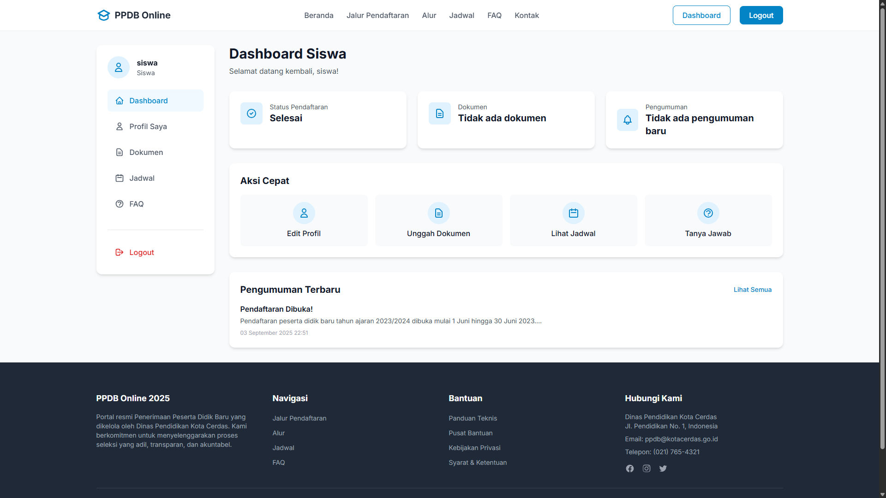
Task: Select Kontak in the top navigation
Action: [527, 15]
